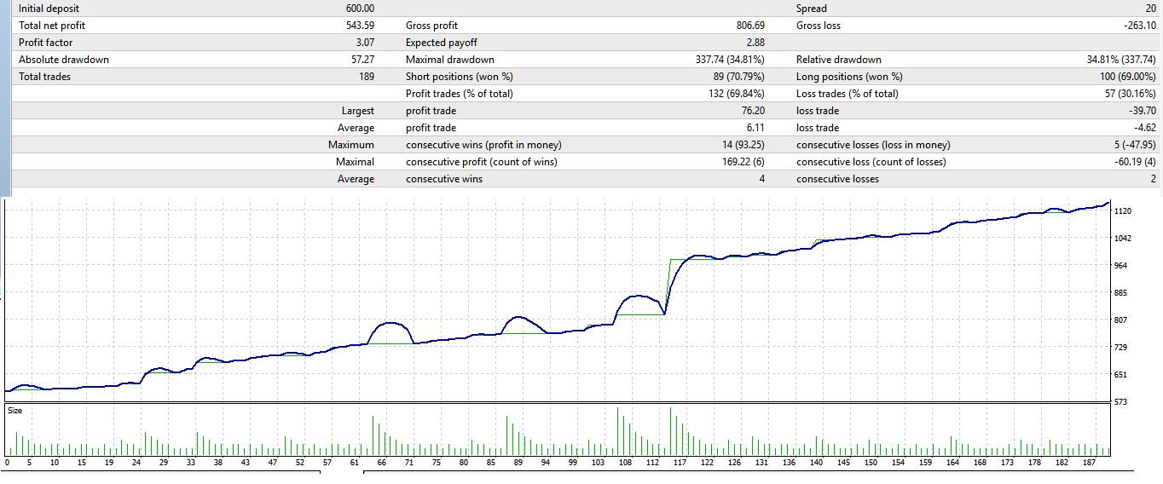
Task: Click "consecutive wins (profit in money)" label
Action: click(483, 145)
